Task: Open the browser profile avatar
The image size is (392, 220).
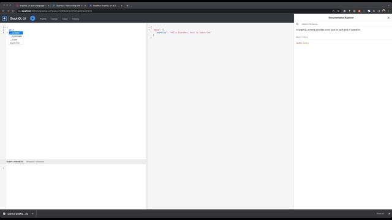Action: 384,11
